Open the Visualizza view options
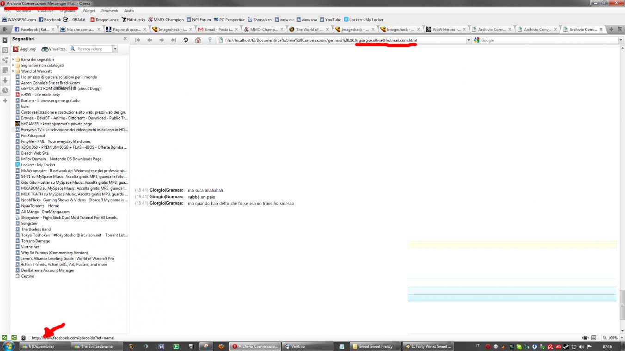Viewport: 625px width, 351px height. pyautogui.click(x=54, y=49)
